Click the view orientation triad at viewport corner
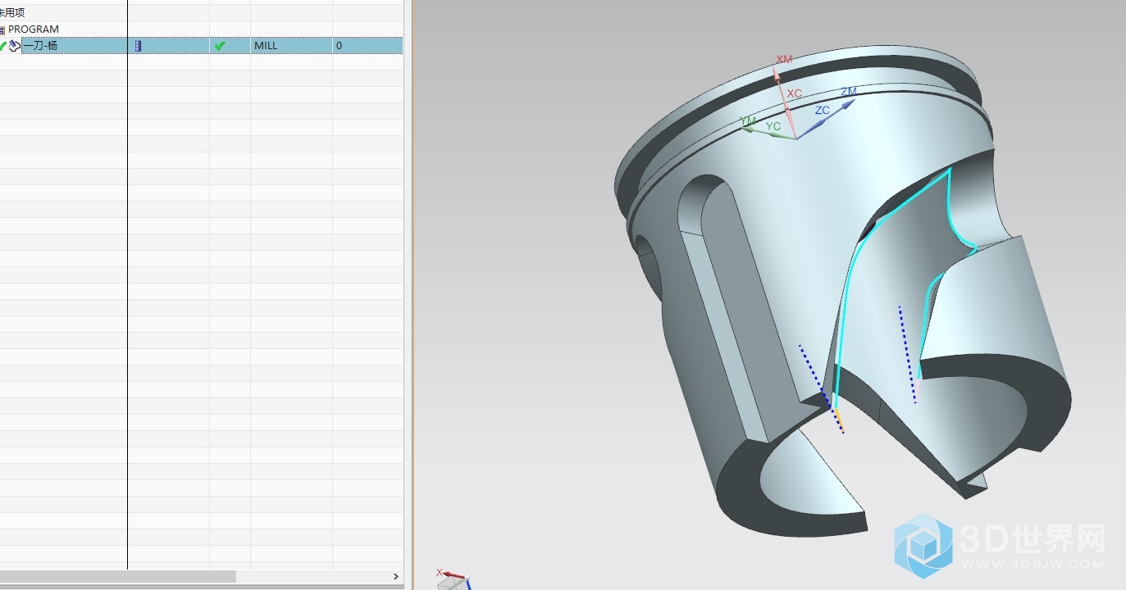1126x590 pixels. [x=453, y=579]
